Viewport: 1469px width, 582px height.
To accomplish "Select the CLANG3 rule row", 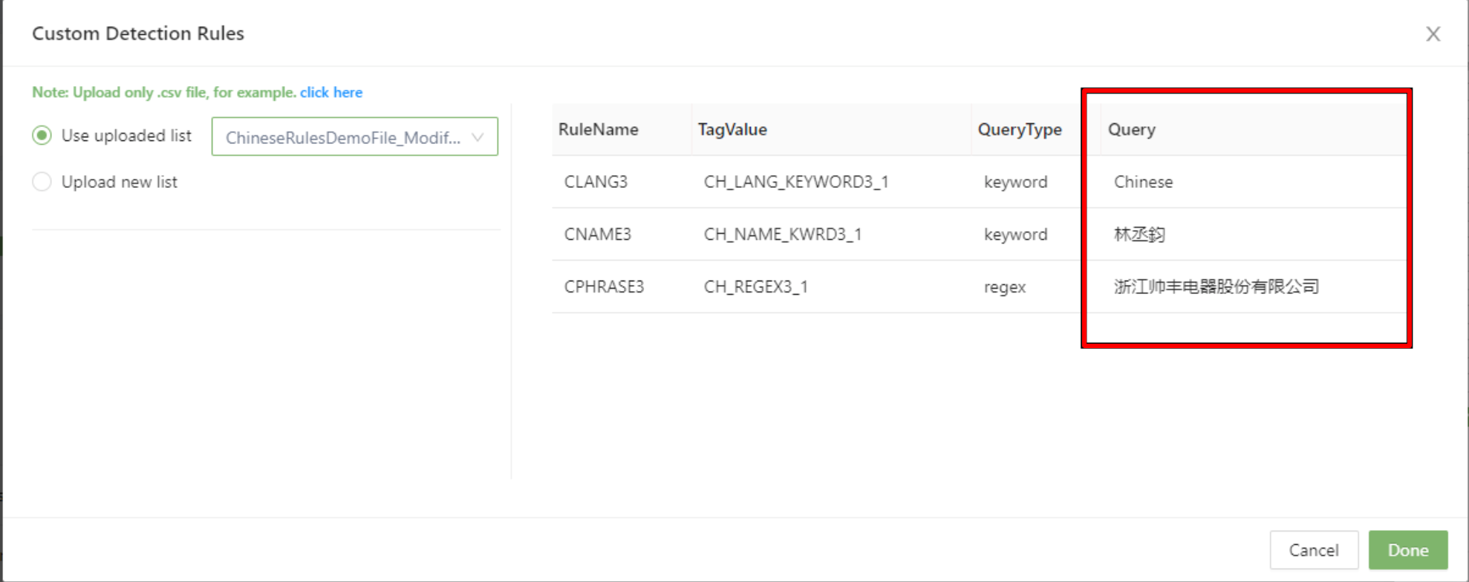I will [596, 183].
